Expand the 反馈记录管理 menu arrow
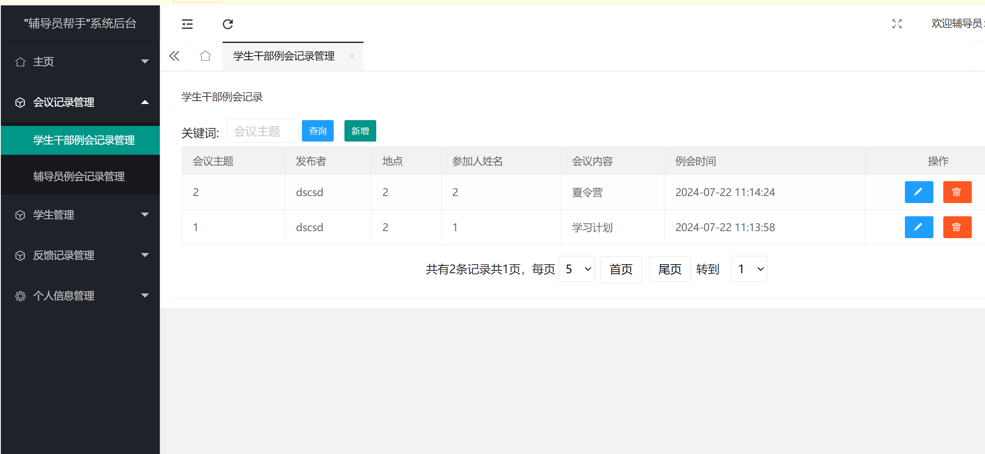 click(145, 255)
